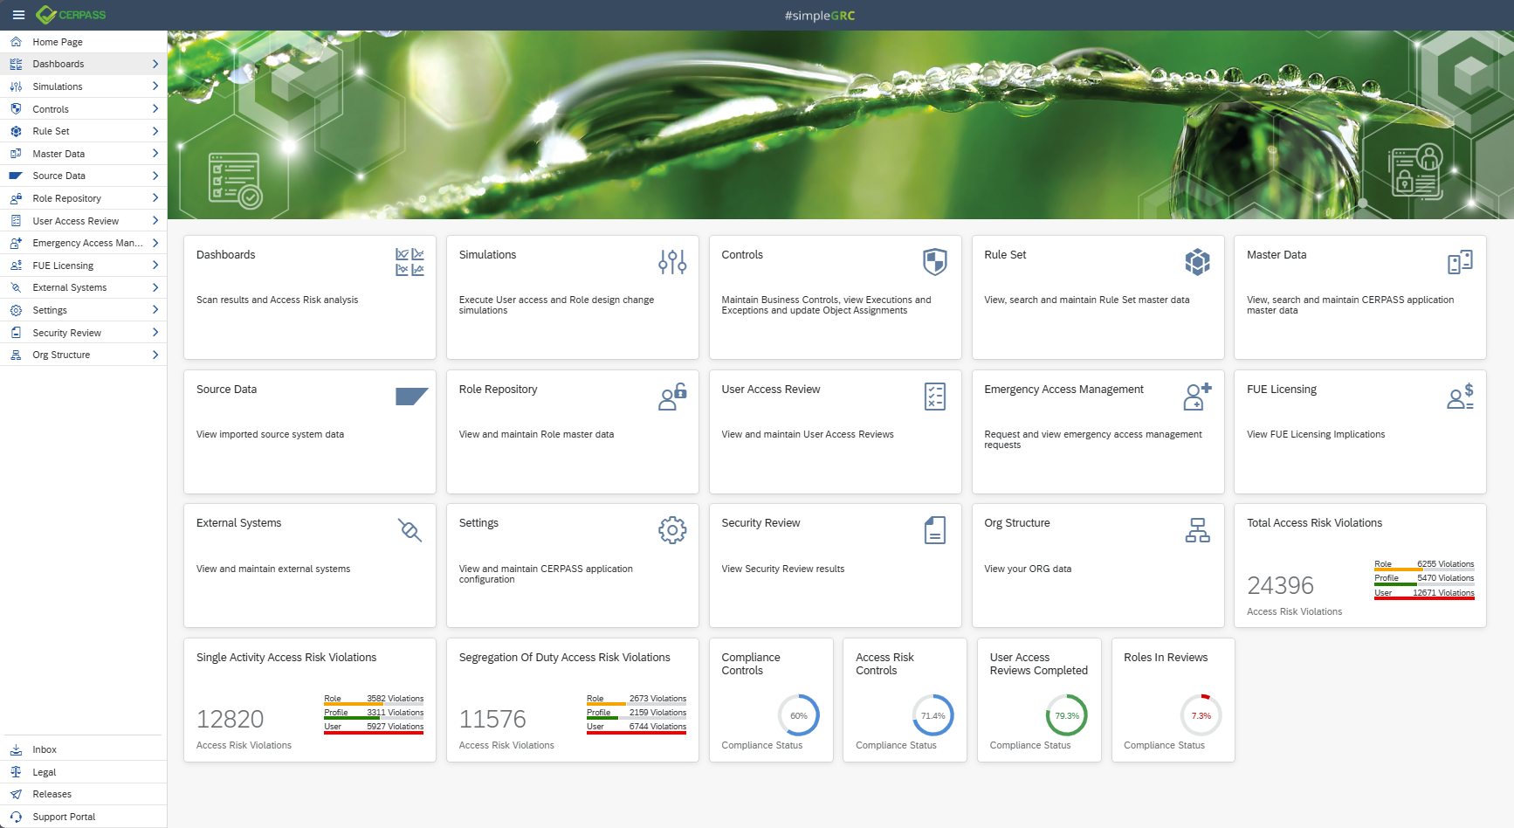The width and height of the screenshot is (1514, 828).
Task: Open the Emergency Access Management tile title
Action: click(1063, 390)
